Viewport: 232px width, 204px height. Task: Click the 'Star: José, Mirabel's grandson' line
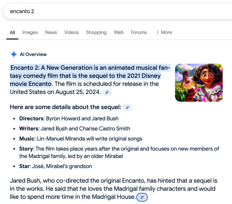click(x=56, y=166)
